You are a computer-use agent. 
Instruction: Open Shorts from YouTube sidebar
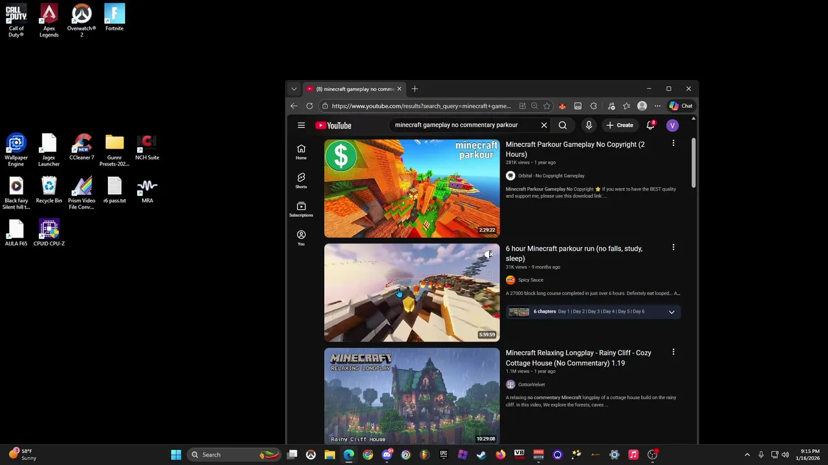[301, 180]
